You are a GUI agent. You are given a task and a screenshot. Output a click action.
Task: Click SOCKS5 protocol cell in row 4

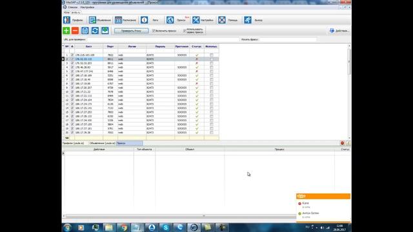click(182, 67)
